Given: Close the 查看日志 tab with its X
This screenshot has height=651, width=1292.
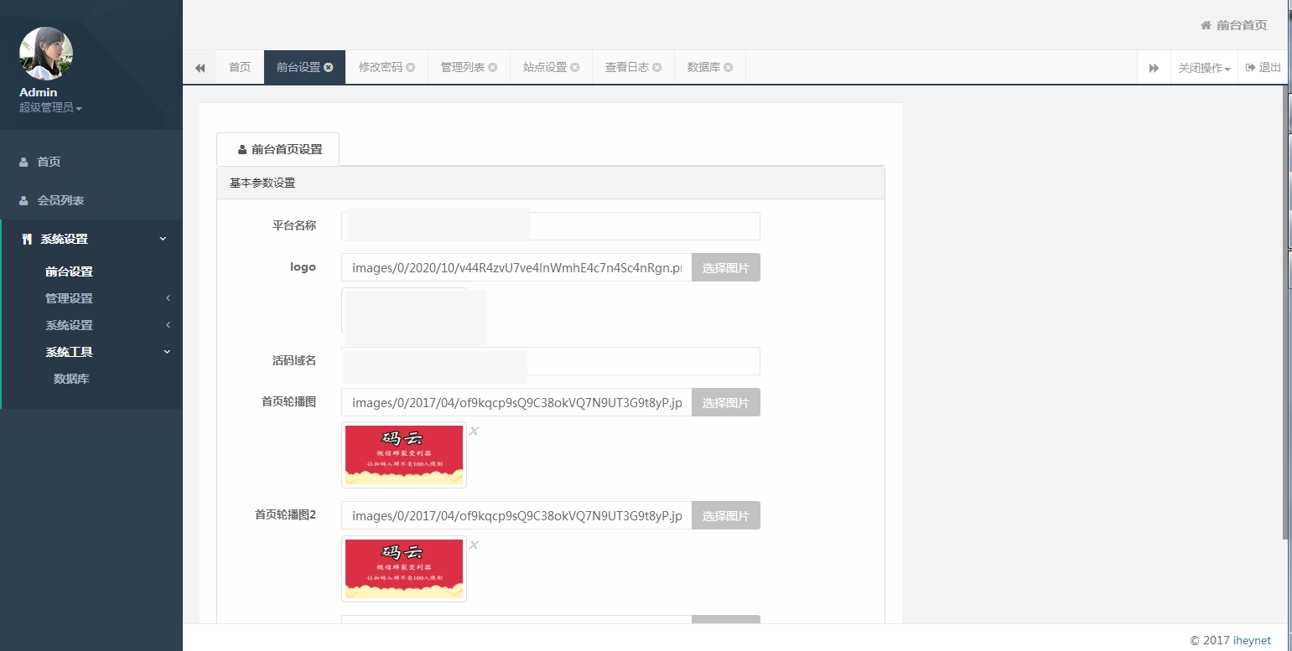Looking at the screenshot, I should (657, 67).
